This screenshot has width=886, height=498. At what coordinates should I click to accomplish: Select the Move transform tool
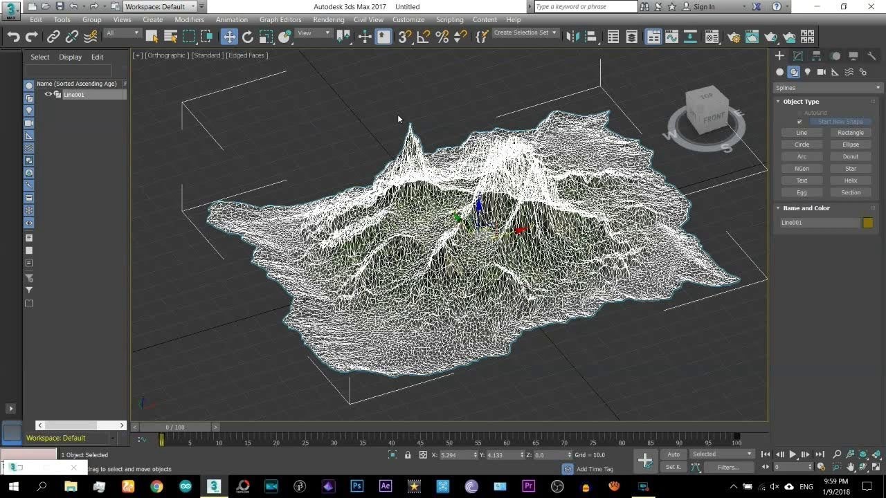coord(229,37)
